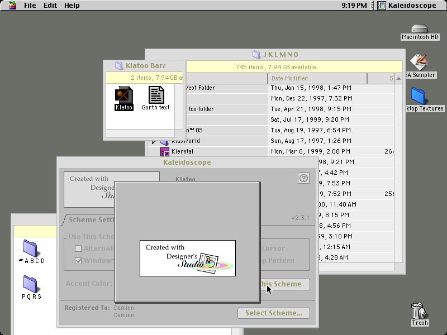Click the Klatoo Bara window vertical scrollbar

tap(179, 106)
